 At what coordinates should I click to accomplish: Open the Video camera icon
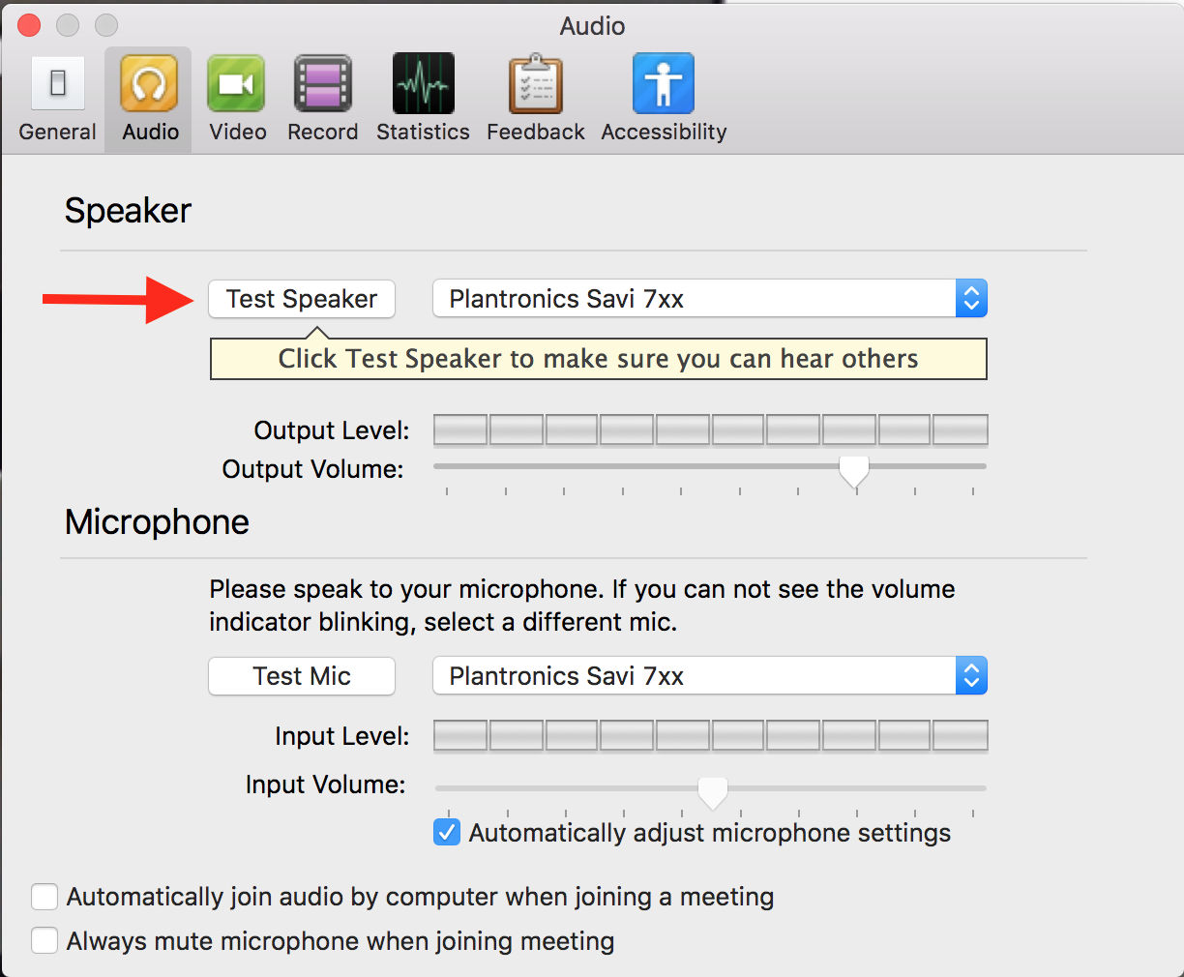(236, 84)
